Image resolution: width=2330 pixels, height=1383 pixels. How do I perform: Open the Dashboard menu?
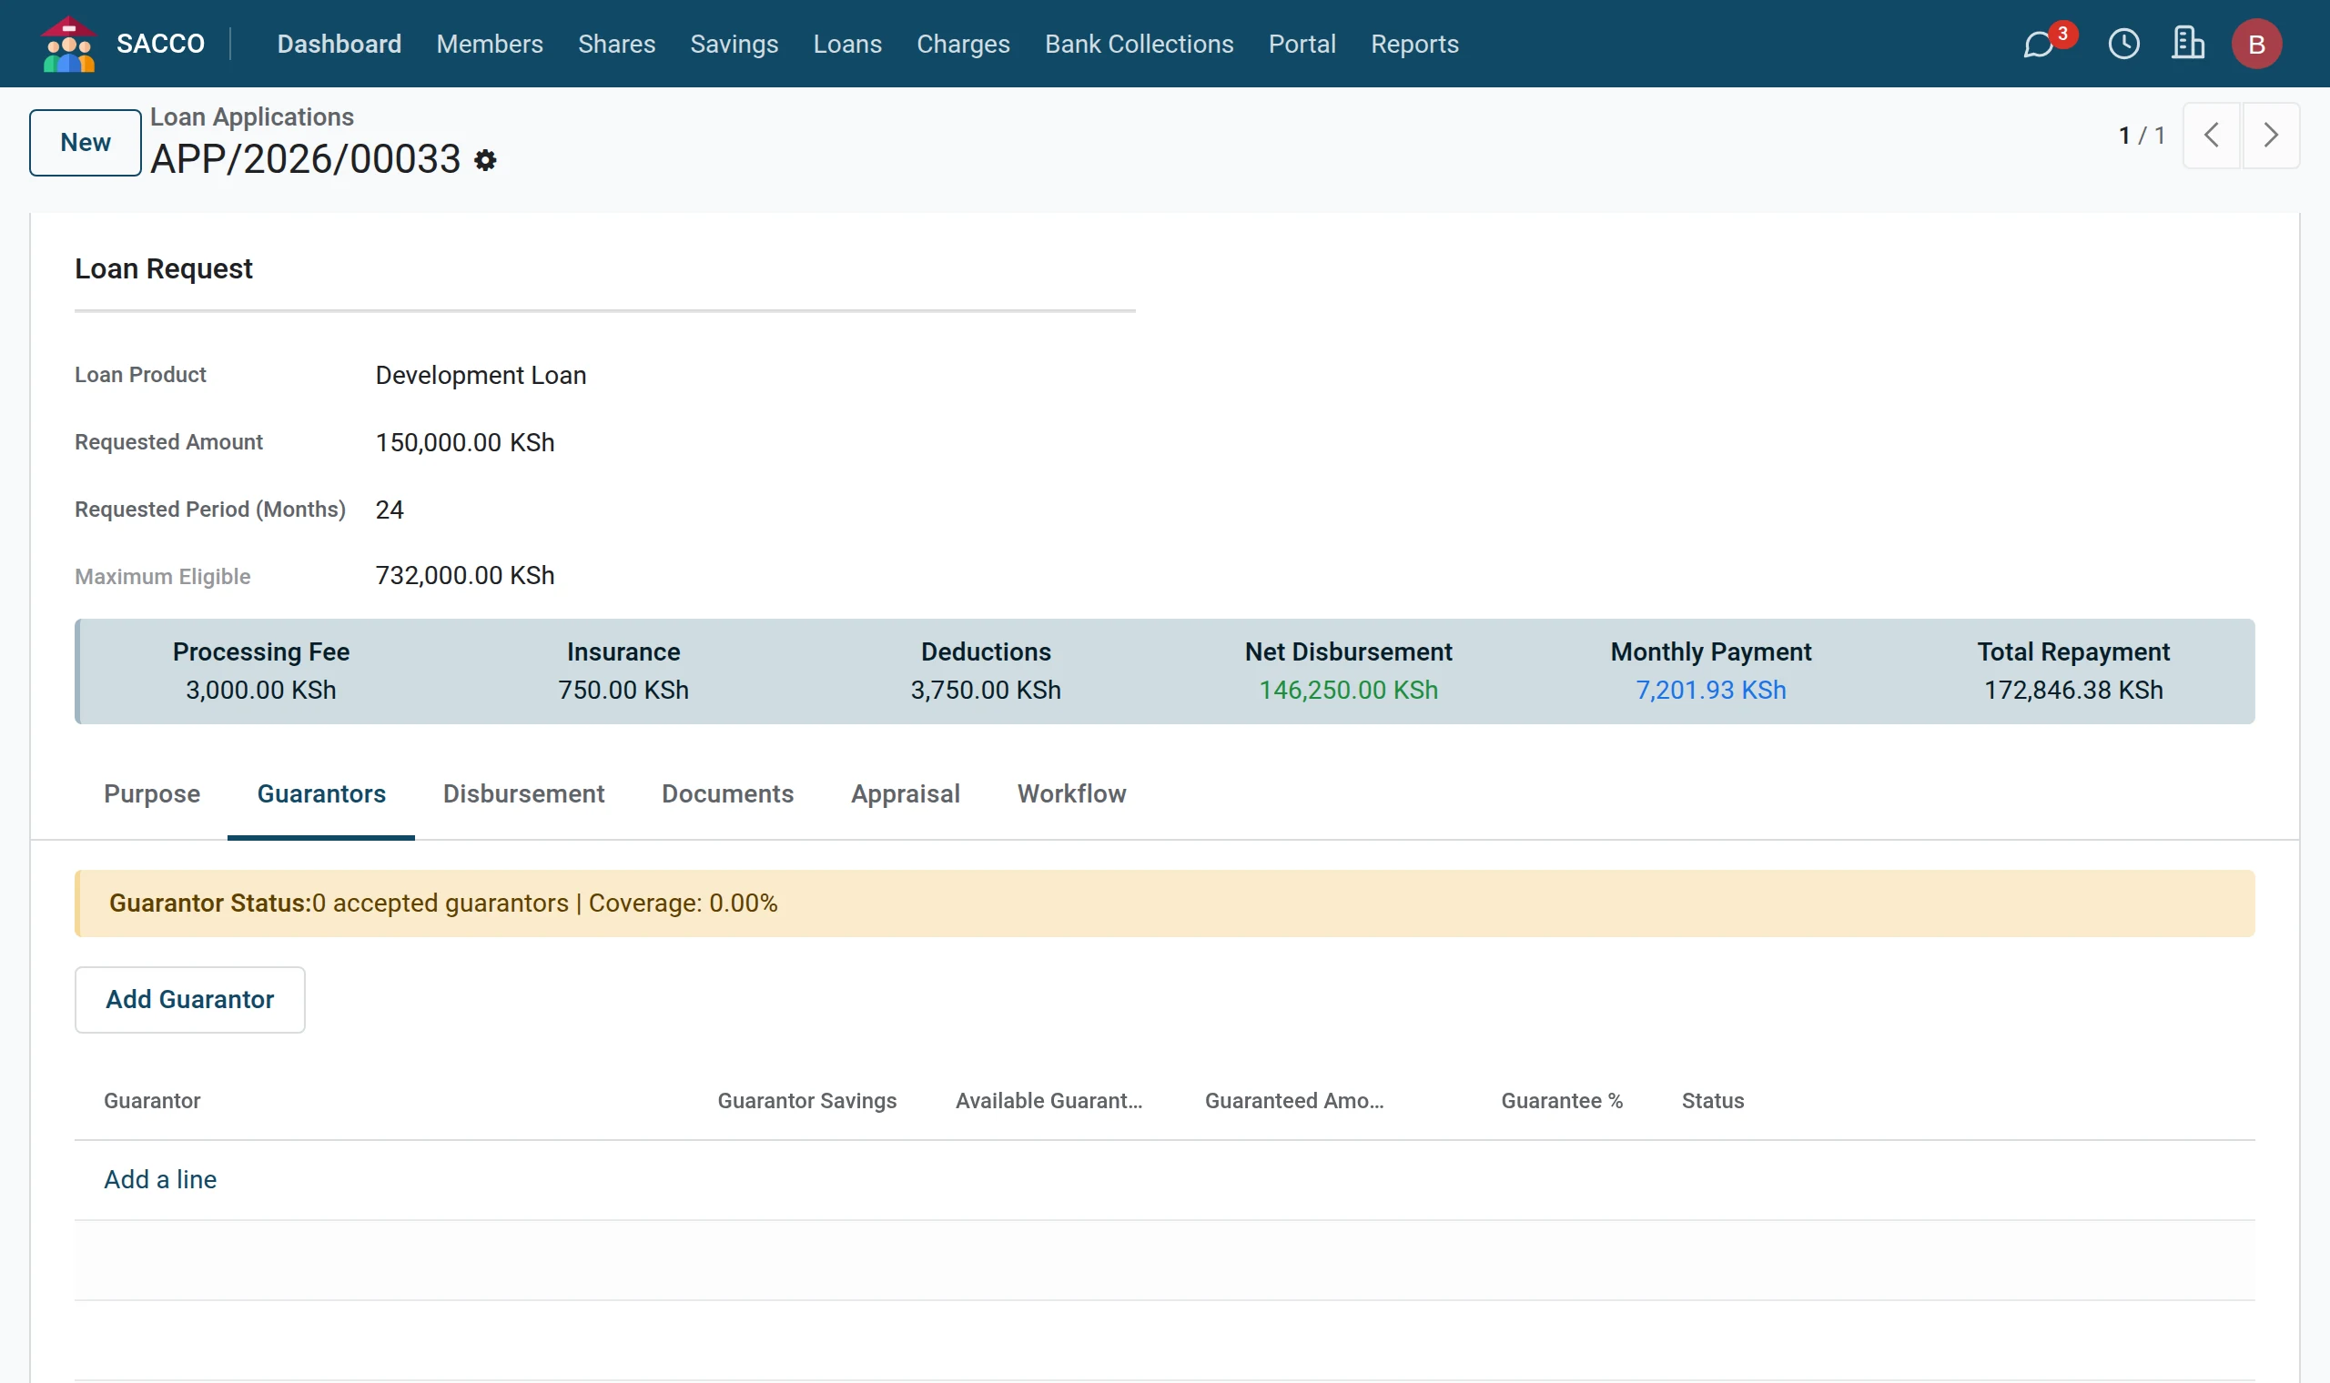(339, 44)
